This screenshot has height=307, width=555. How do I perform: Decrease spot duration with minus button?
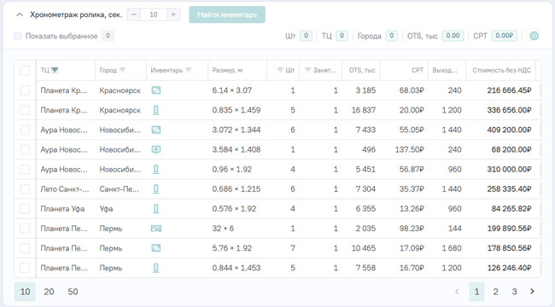tap(134, 14)
